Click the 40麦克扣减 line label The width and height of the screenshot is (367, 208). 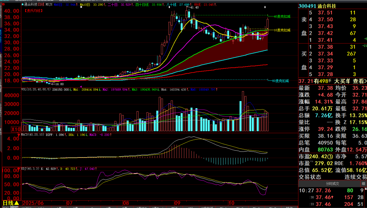coord(281,17)
